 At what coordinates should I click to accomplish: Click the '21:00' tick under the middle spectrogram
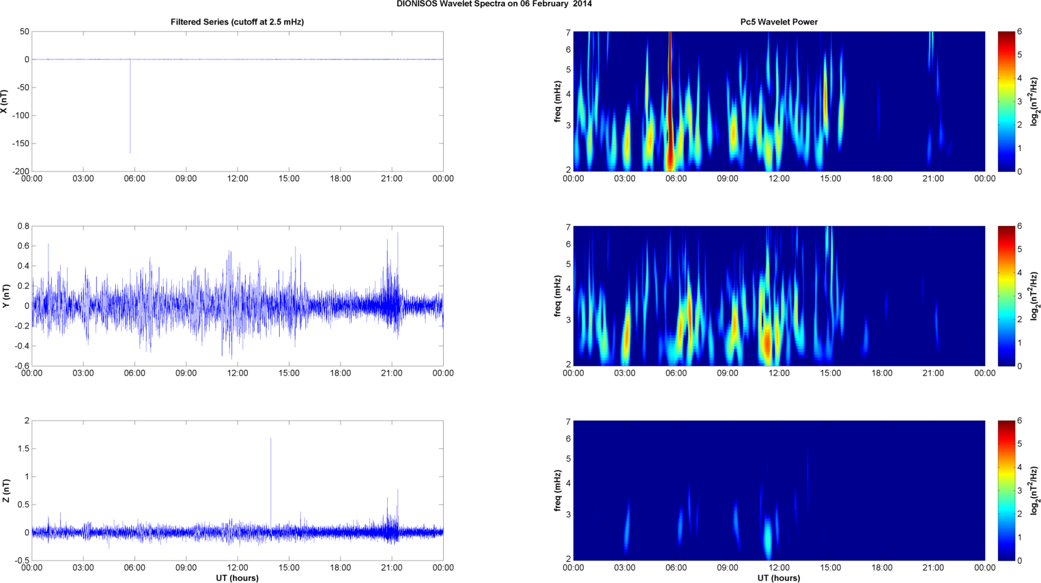click(x=933, y=373)
